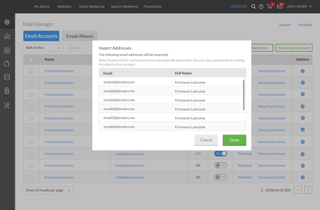Screen dimensions: 320x210
Task: Open the mail inbox icon showing 99
Action: tap(280, 7)
